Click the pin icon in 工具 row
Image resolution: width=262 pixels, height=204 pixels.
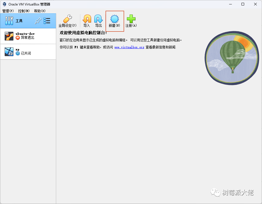(38, 21)
